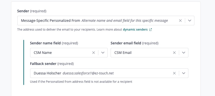The height and width of the screenshot is (96, 215).
Task: Clear the CSM Email field selection
Action: pyautogui.click(x=174, y=53)
